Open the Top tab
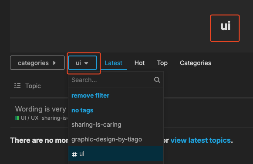 point(162,63)
